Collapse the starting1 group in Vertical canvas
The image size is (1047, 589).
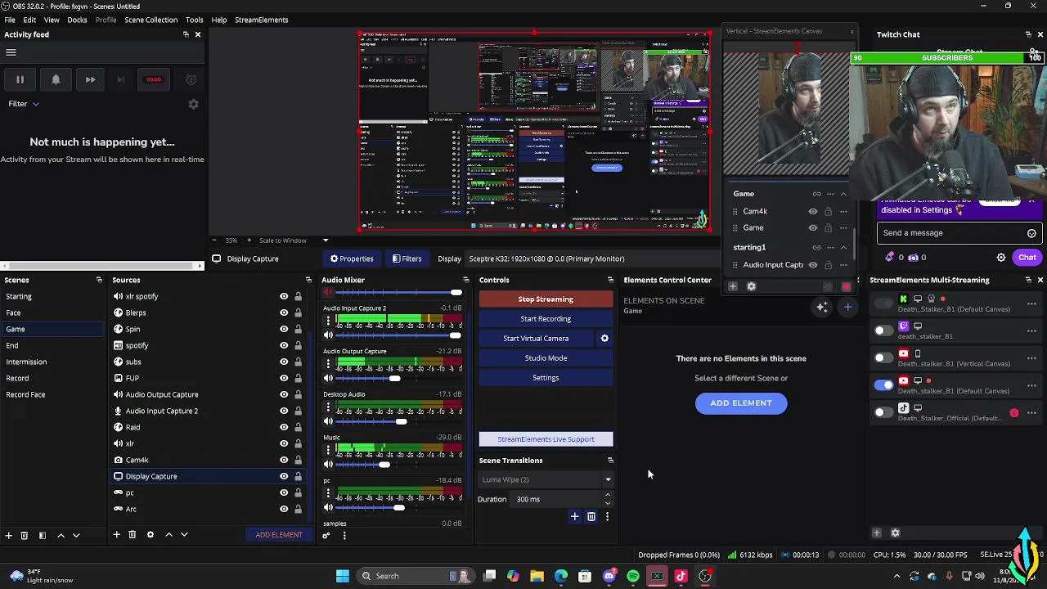pos(843,247)
